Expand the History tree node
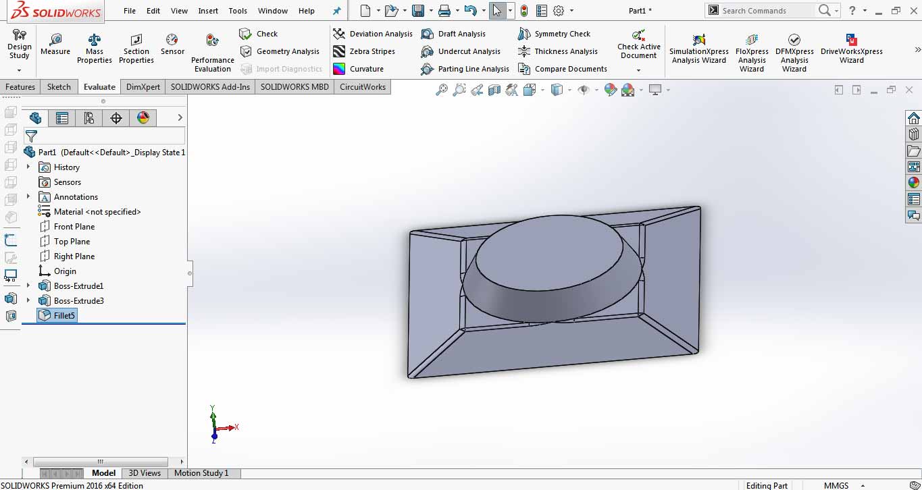Image resolution: width=922 pixels, height=490 pixels. coord(28,167)
